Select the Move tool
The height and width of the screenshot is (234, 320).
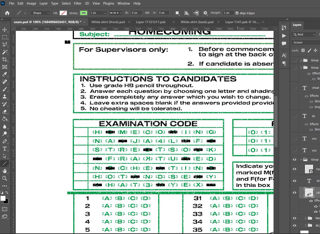[5, 30]
